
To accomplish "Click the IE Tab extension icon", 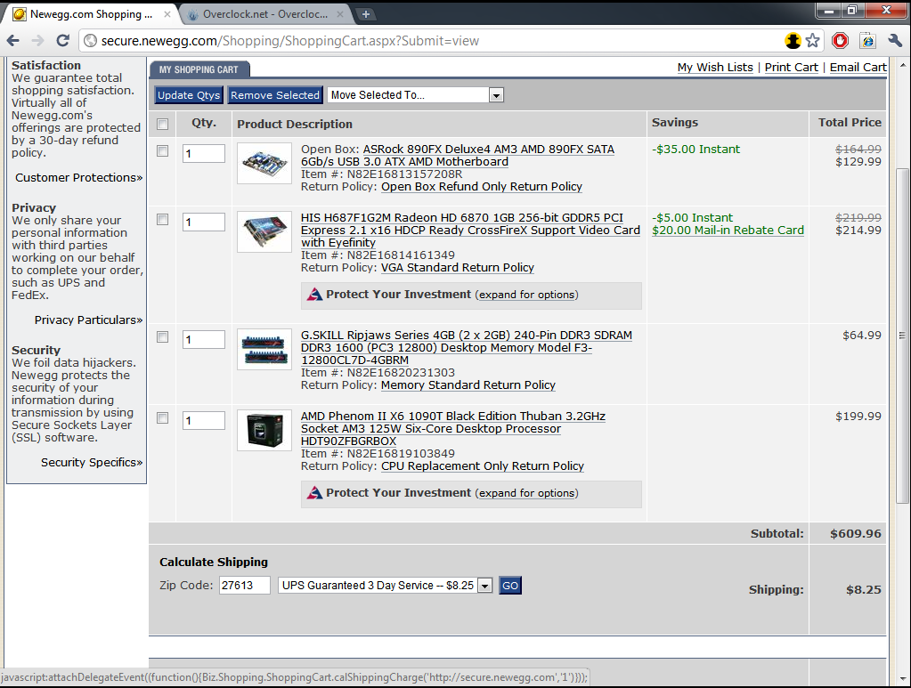I will [867, 41].
